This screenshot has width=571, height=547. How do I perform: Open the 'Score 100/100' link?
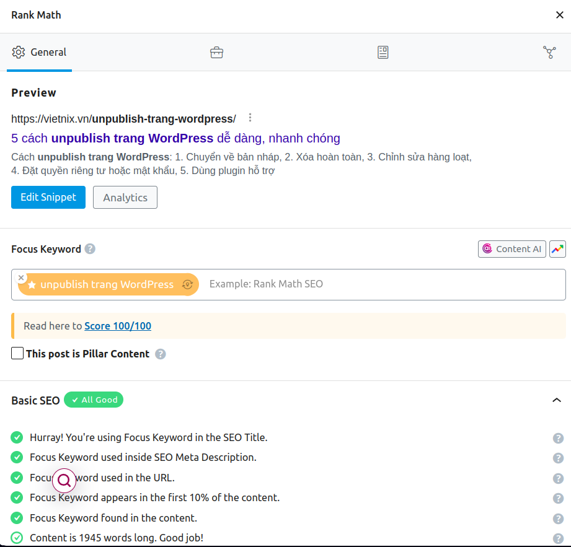click(118, 326)
